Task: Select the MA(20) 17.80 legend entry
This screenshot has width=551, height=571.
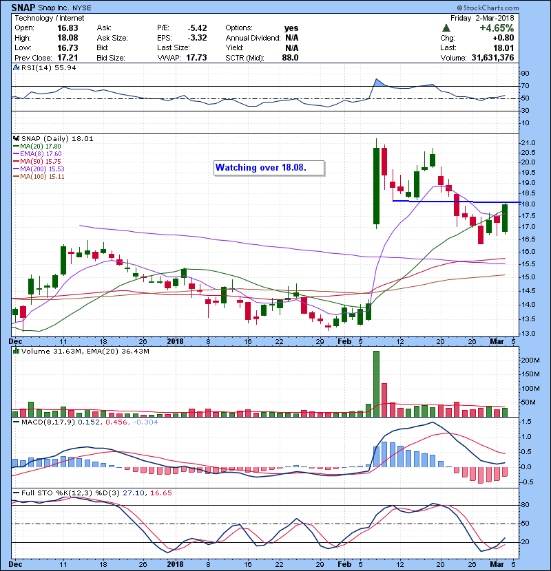Action: click(x=37, y=146)
